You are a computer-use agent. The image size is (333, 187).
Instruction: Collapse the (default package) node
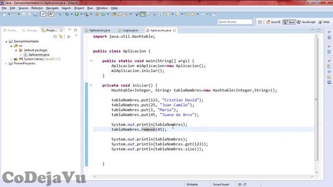point(16,50)
